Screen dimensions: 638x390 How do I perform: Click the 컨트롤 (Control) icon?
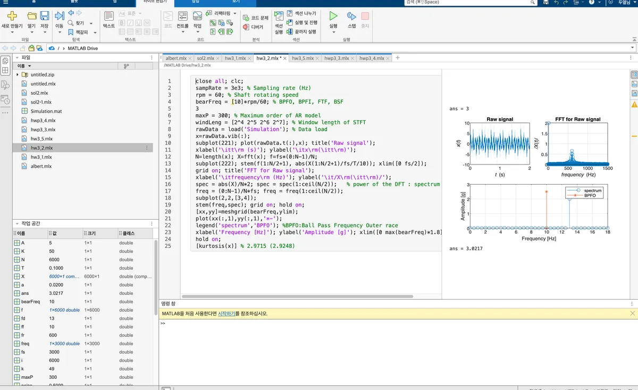click(182, 16)
